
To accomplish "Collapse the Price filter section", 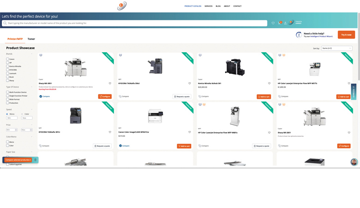I will coord(31,125).
